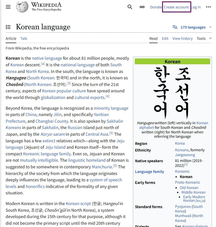Viewport: 216px width, 227px height.
Task: Click footnote reference [4]
Action: [107, 96]
